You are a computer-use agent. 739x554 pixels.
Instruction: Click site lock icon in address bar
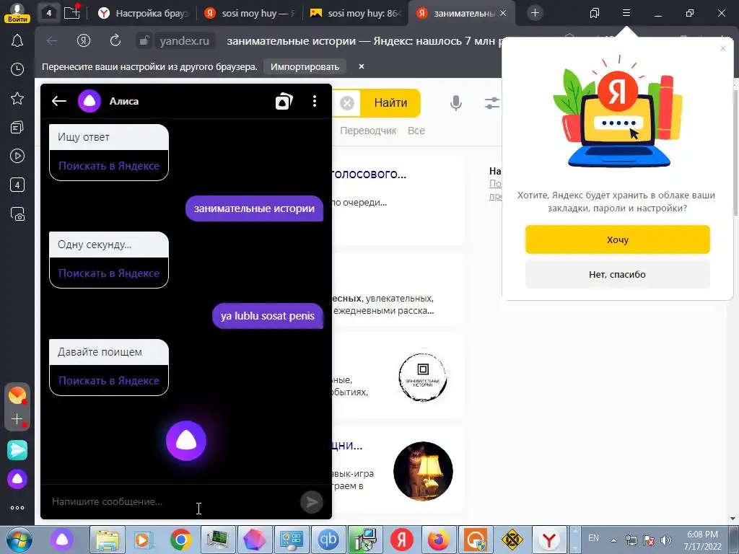point(144,41)
